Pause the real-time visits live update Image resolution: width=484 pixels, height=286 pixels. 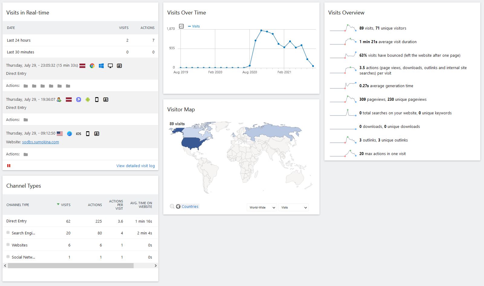pos(9,166)
